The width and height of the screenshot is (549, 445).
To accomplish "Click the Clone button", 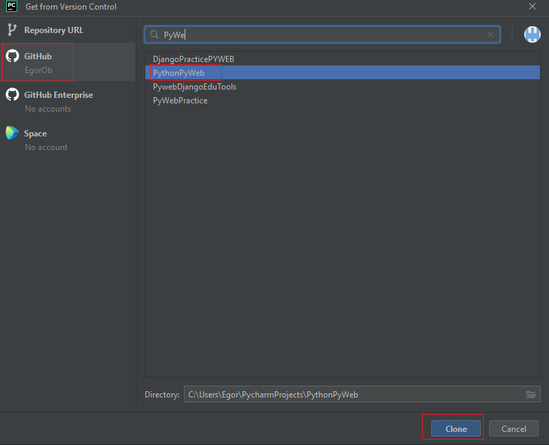I will [456, 428].
